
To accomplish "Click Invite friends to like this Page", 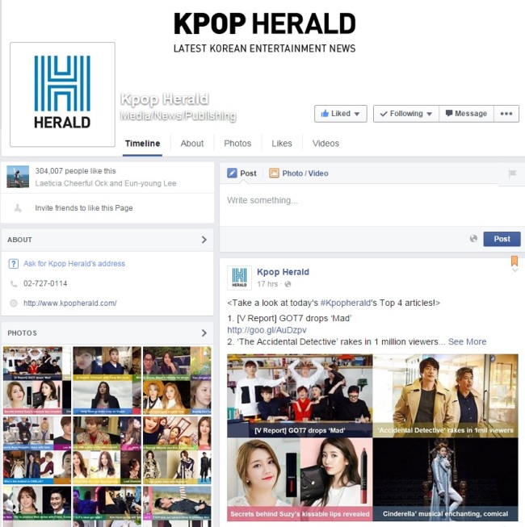I will tap(84, 208).
